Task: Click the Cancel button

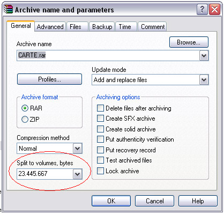Action: (x=154, y=201)
